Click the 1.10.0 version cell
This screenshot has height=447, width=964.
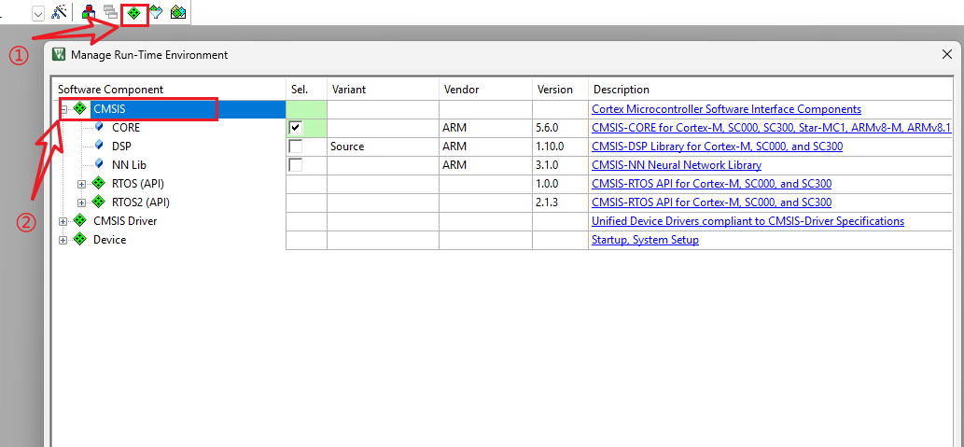[x=560, y=147]
